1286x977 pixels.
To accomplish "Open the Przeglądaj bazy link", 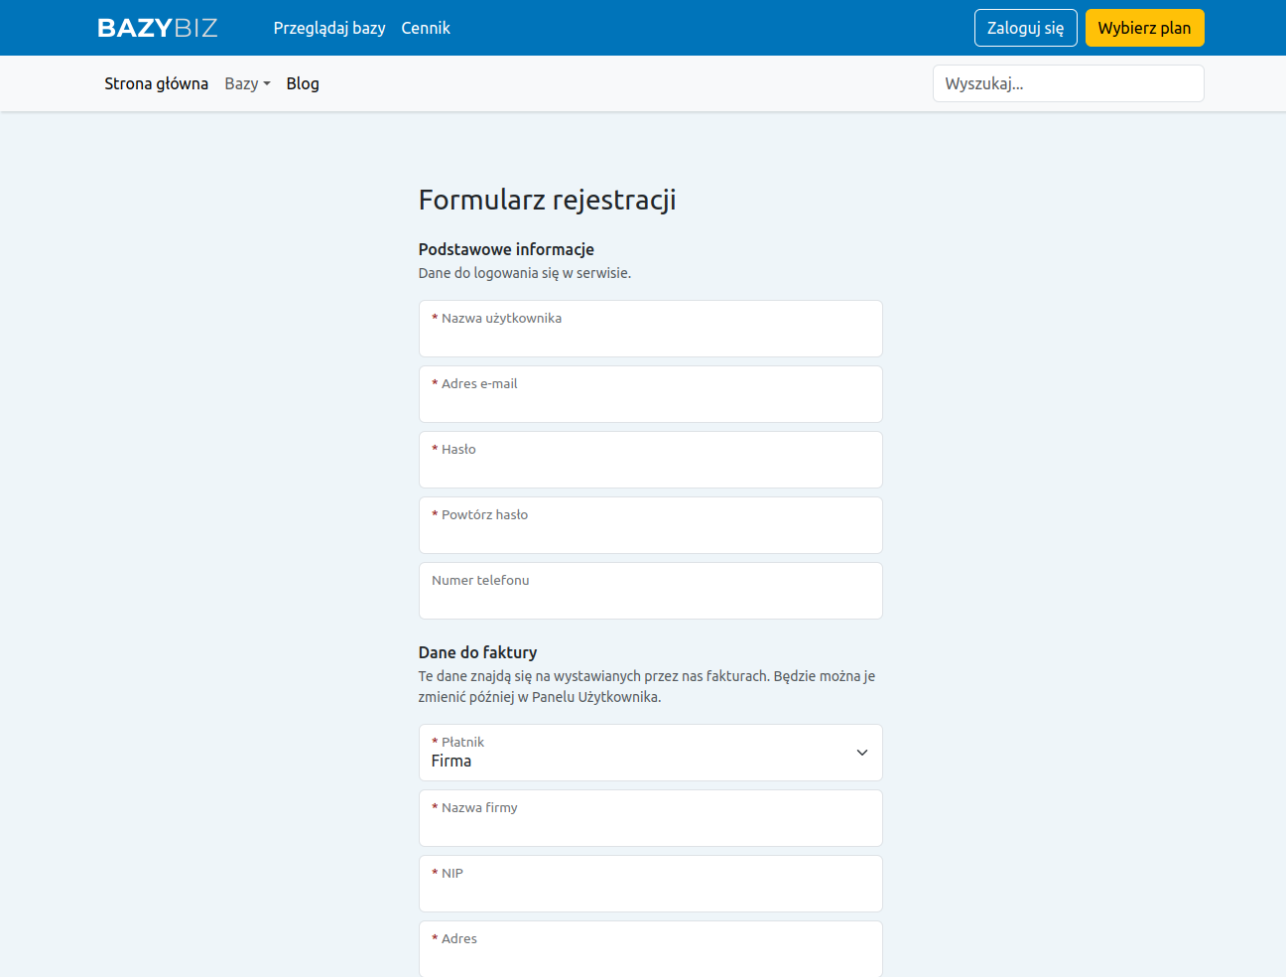I will pyautogui.click(x=329, y=28).
